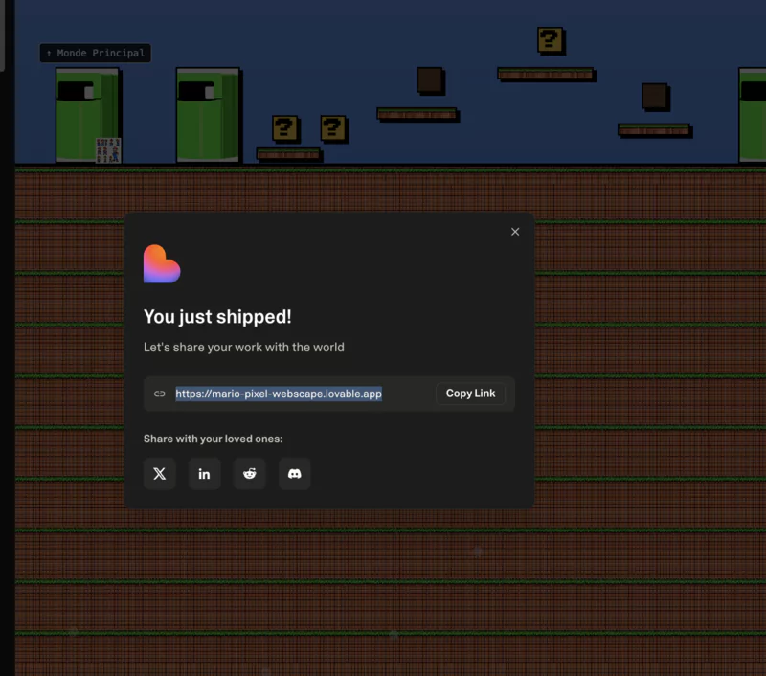The image size is (766, 676).
Task: Share on Discord
Action: pyautogui.click(x=295, y=473)
